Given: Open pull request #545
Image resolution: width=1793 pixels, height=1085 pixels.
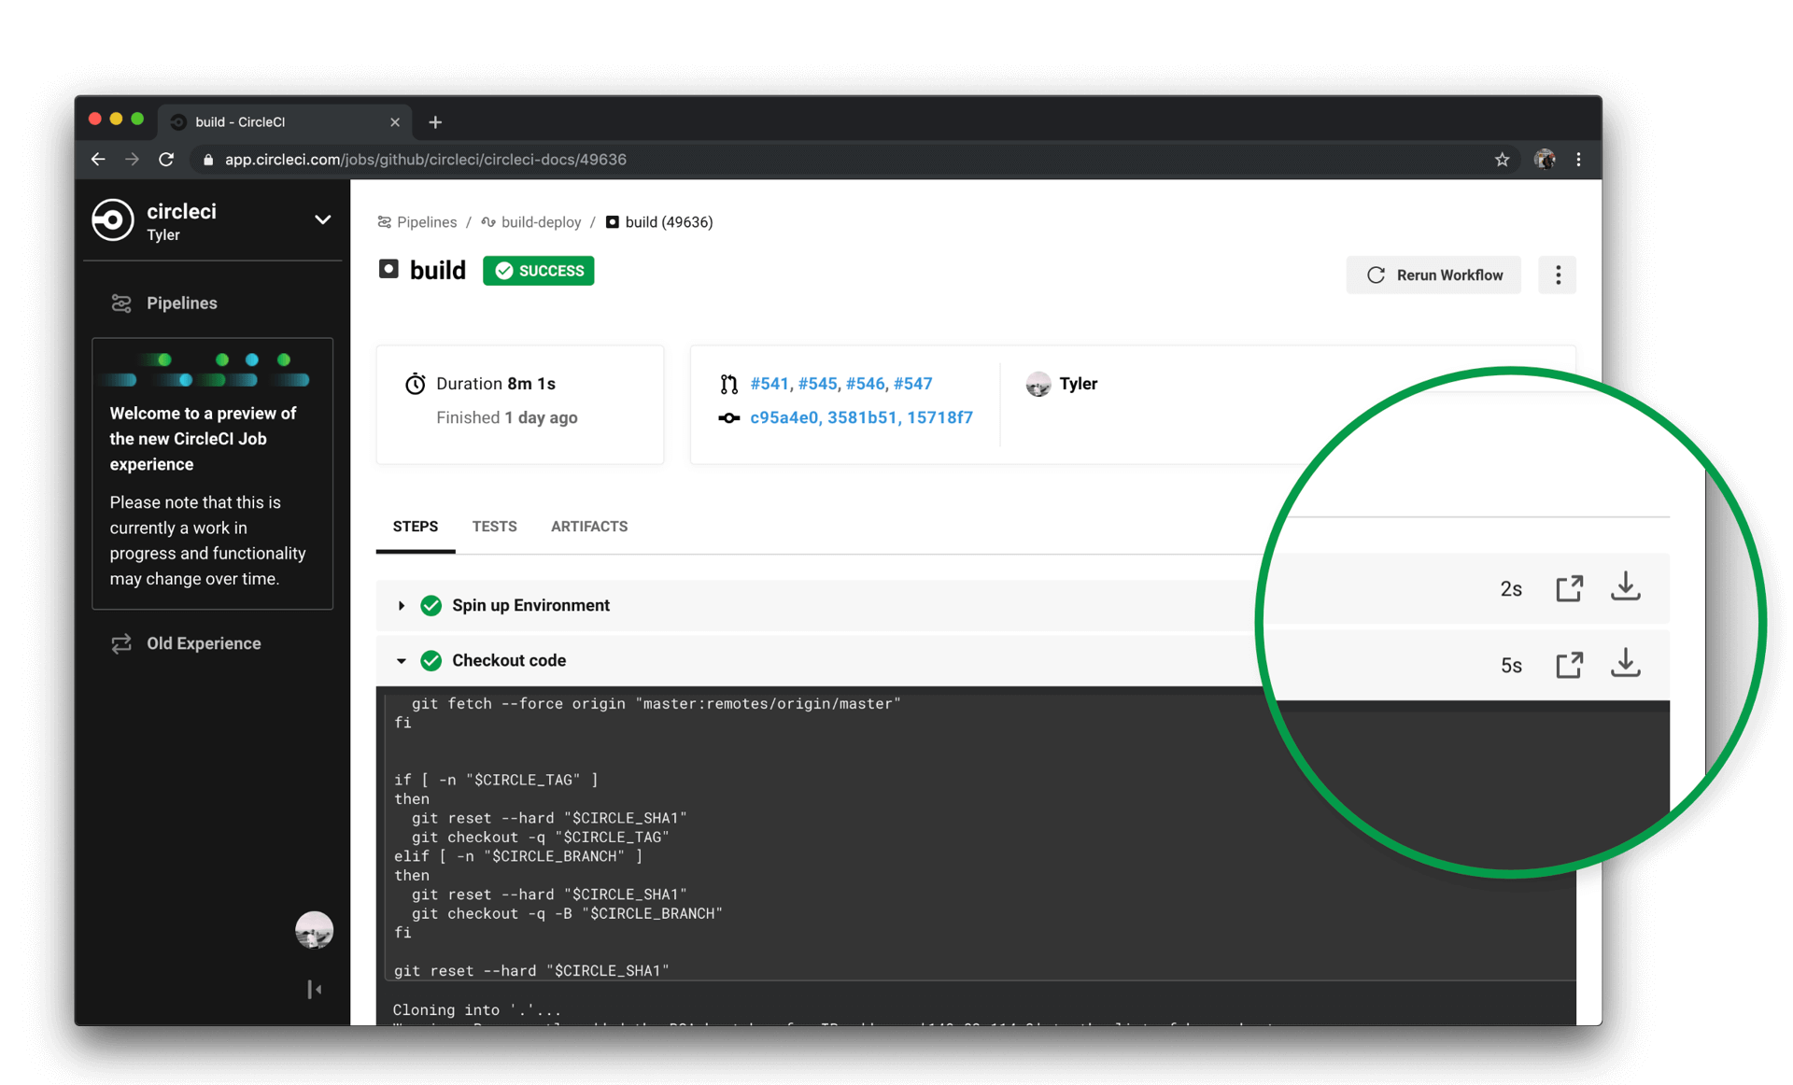Looking at the screenshot, I should click(817, 384).
